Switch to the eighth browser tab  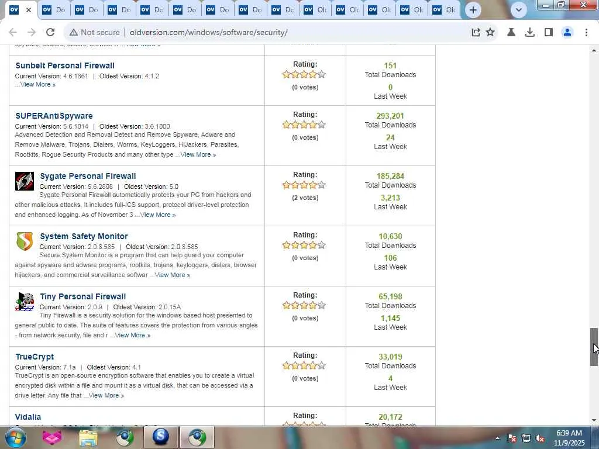(x=251, y=10)
